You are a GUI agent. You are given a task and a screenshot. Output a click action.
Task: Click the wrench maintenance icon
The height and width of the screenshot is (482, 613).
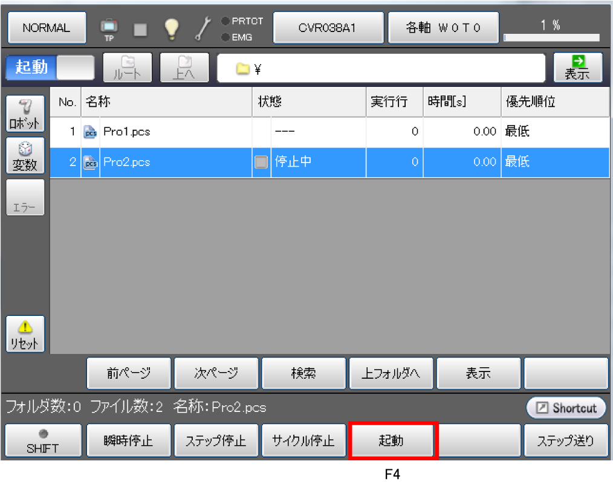203,28
